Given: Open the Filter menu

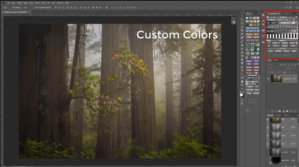Looking at the screenshot, I should [x=43, y=3].
